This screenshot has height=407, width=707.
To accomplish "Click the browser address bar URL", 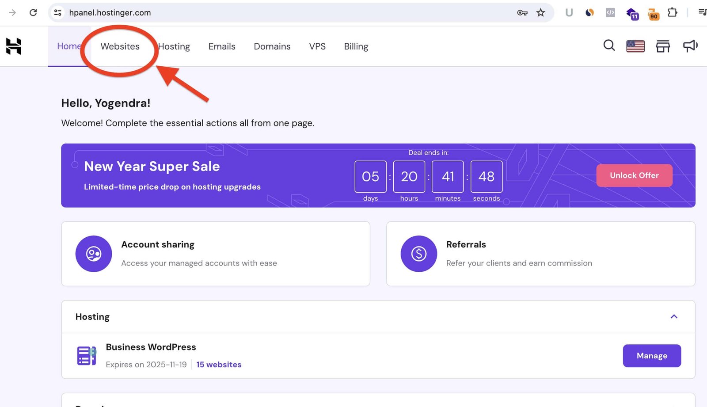I will point(110,13).
